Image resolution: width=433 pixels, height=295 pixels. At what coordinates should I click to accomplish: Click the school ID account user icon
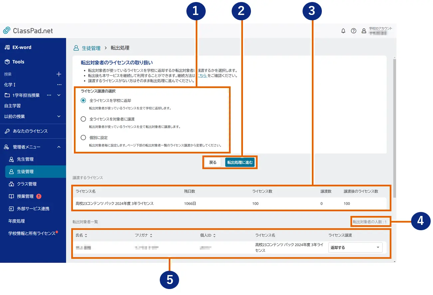pyautogui.click(x=364, y=31)
